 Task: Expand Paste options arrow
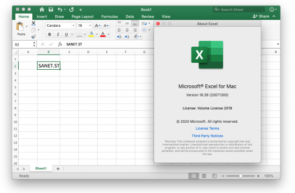pyautogui.click(x=26, y=26)
